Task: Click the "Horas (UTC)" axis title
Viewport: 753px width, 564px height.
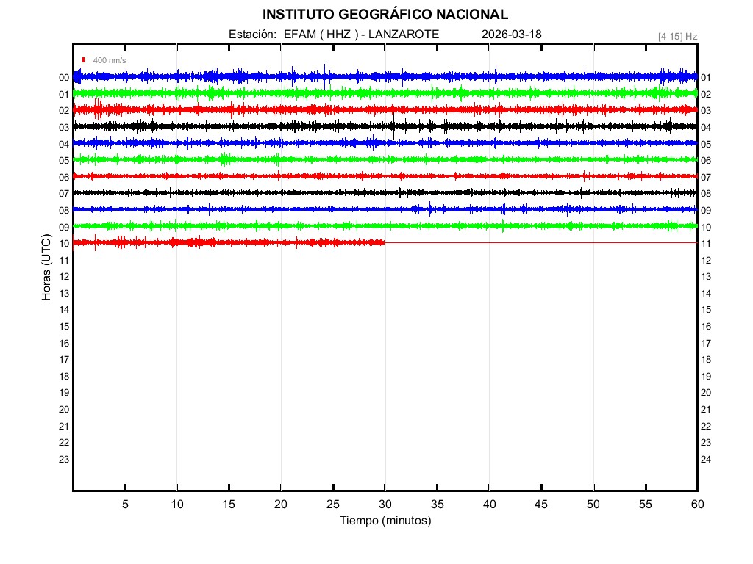Action: (x=46, y=268)
